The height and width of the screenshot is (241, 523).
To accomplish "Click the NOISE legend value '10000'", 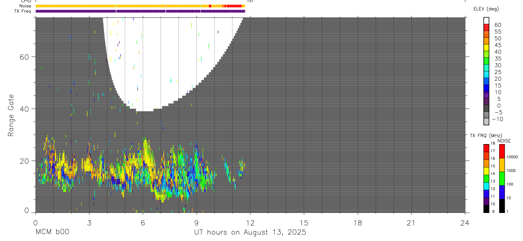I will (513, 157).
